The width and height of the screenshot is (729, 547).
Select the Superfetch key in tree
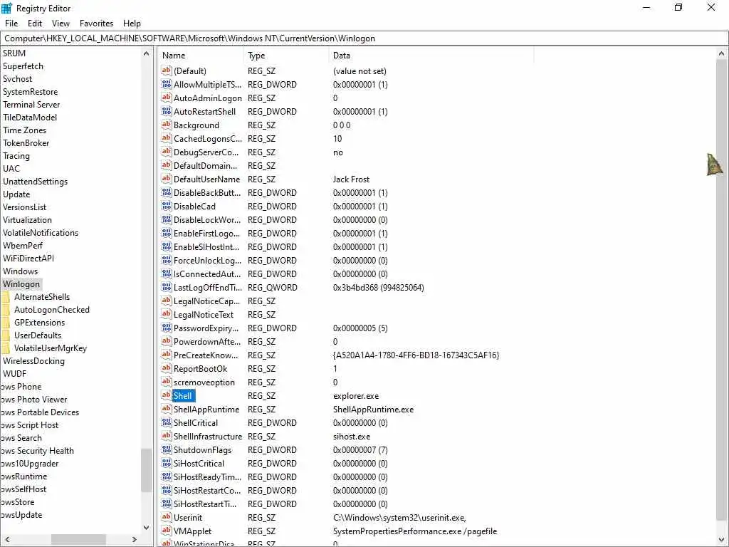pyautogui.click(x=23, y=66)
